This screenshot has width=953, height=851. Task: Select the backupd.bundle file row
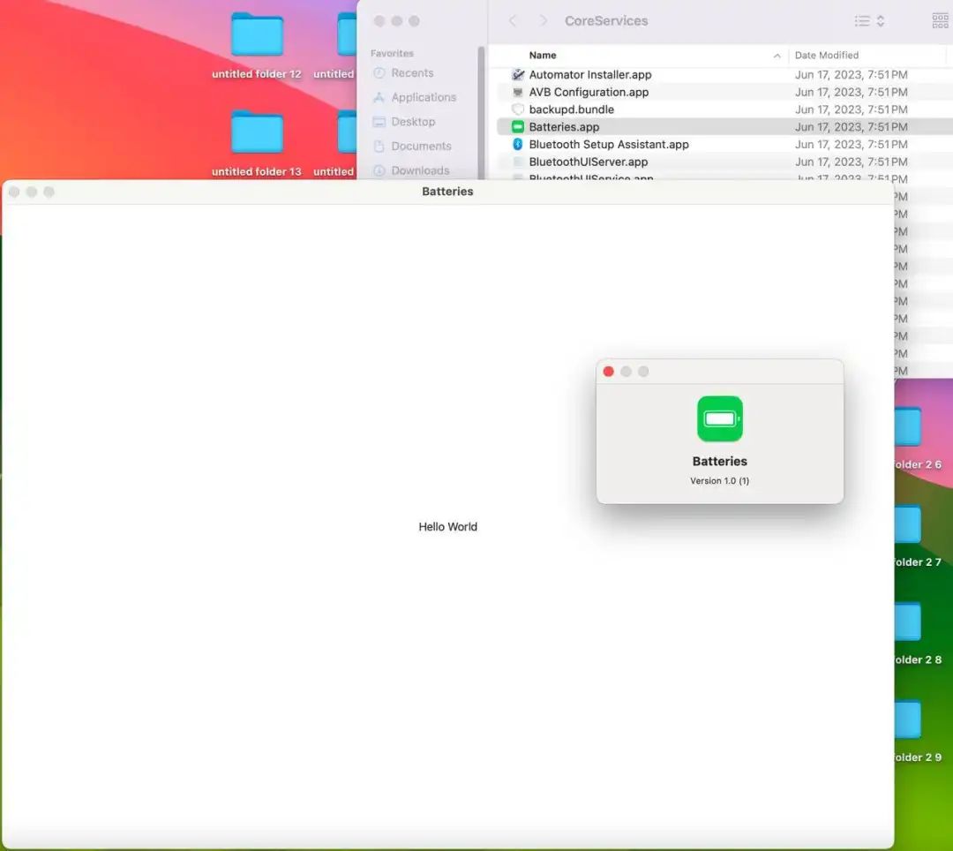coord(571,109)
